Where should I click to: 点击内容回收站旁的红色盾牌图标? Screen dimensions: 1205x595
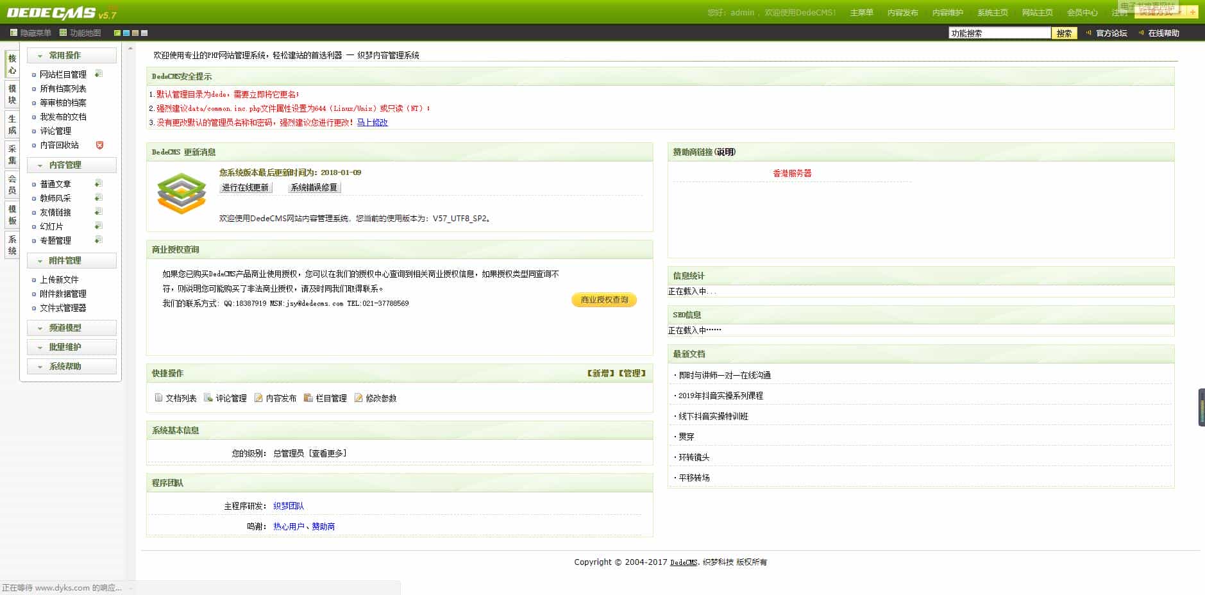(x=99, y=145)
